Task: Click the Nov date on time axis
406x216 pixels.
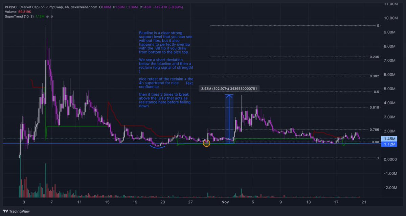Action: [x=225, y=202]
